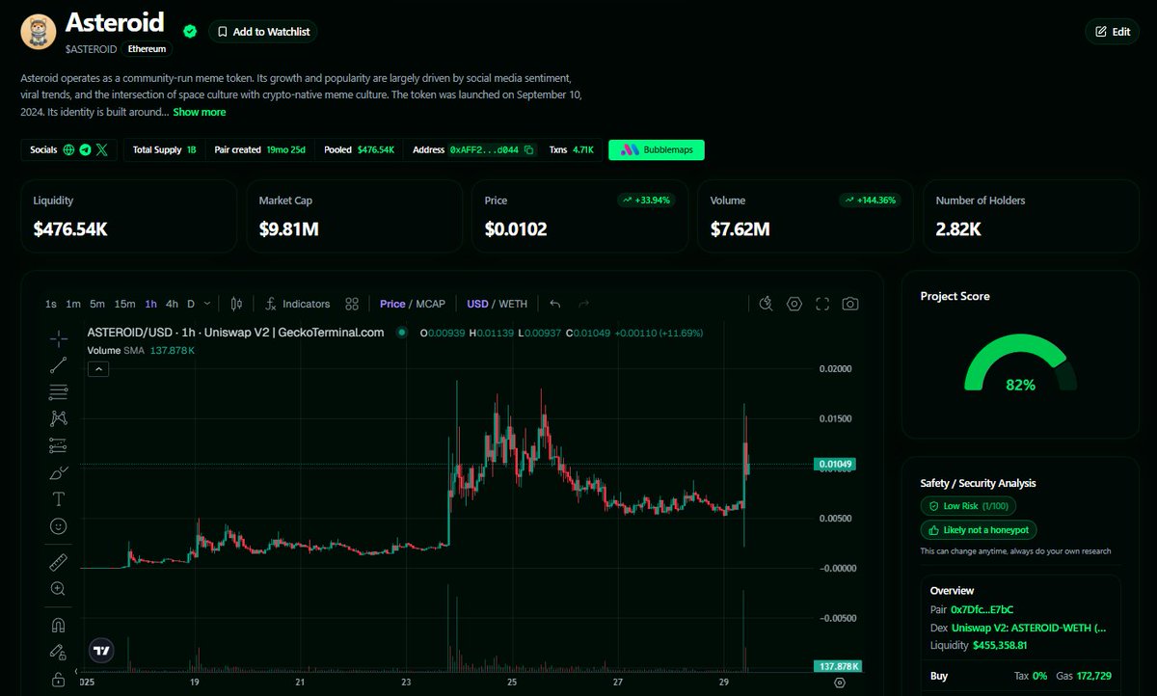This screenshot has height=696, width=1157.
Task: Open candlestick chart style selector
Action: click(x=237, y=304)
